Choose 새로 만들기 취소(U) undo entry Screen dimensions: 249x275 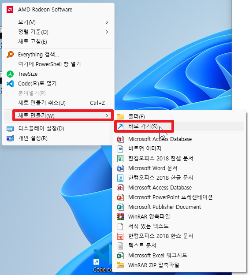pyautogui.click(x=58, y=103)
